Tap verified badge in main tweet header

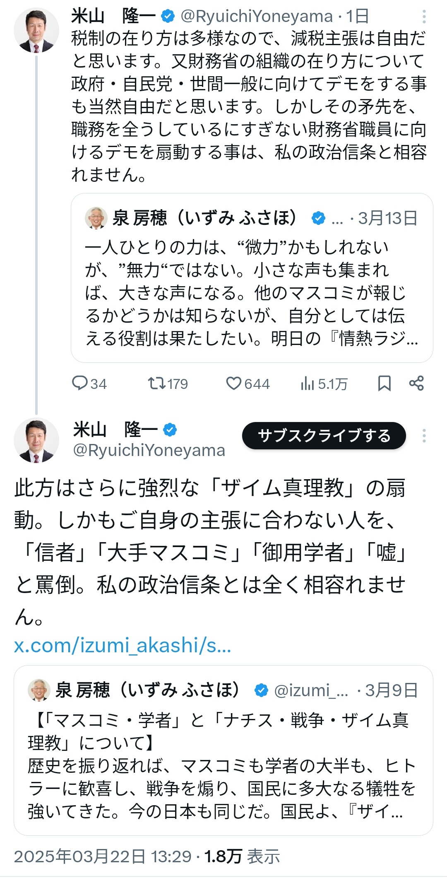tap(170, 430)
